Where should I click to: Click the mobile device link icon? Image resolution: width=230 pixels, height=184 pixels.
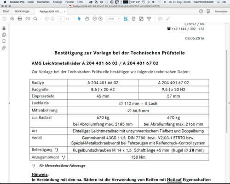coord(208,11)
